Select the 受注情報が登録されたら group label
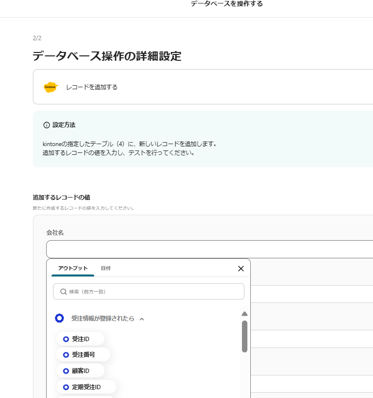This screenshot has width=373, height=398. click(x=103, y=319)
